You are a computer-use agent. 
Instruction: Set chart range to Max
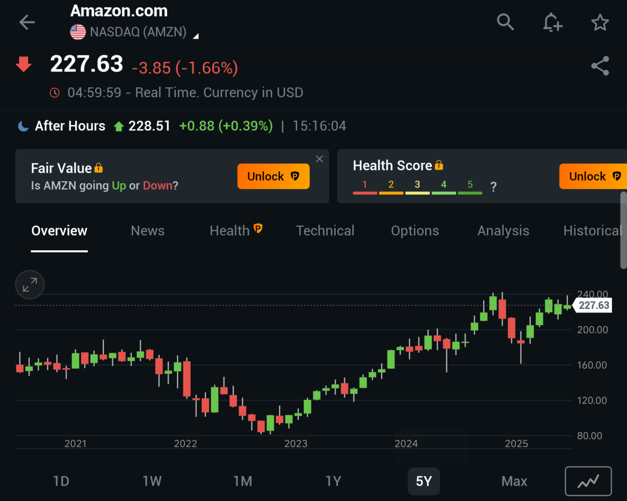514,481
